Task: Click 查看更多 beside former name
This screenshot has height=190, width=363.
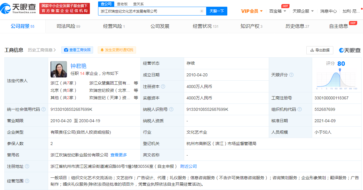Action: click(x=119, y=155)
